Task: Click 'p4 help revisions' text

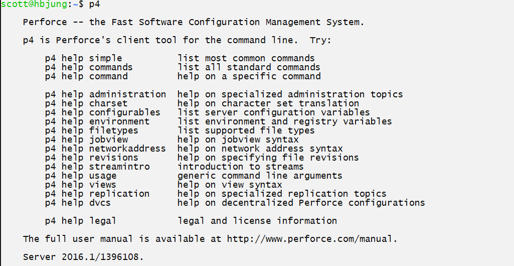Action: pos(92,158)
